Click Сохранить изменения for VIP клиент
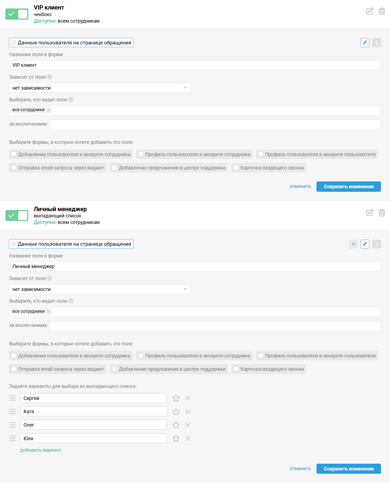 click(x=349, y=187)
